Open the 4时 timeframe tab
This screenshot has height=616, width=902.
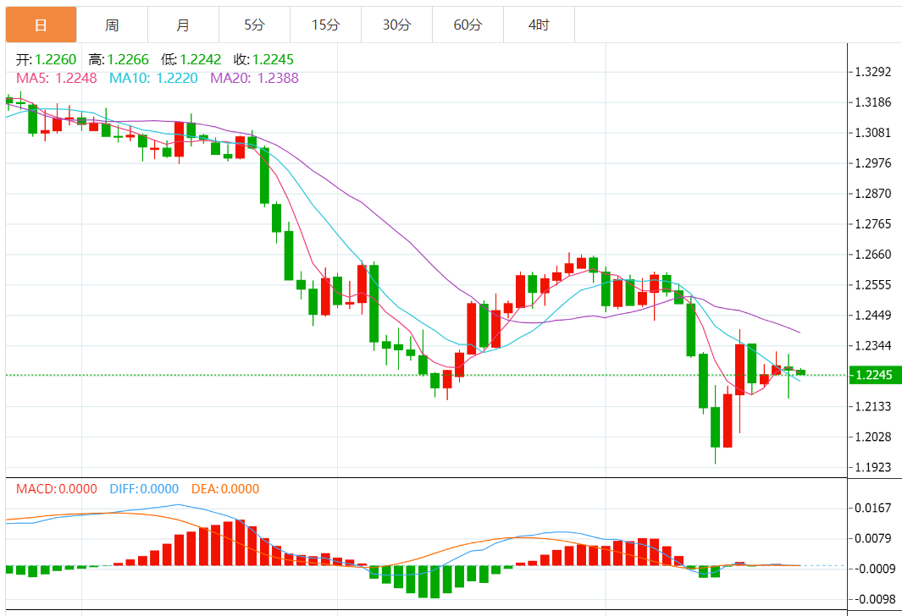(539, 25)
